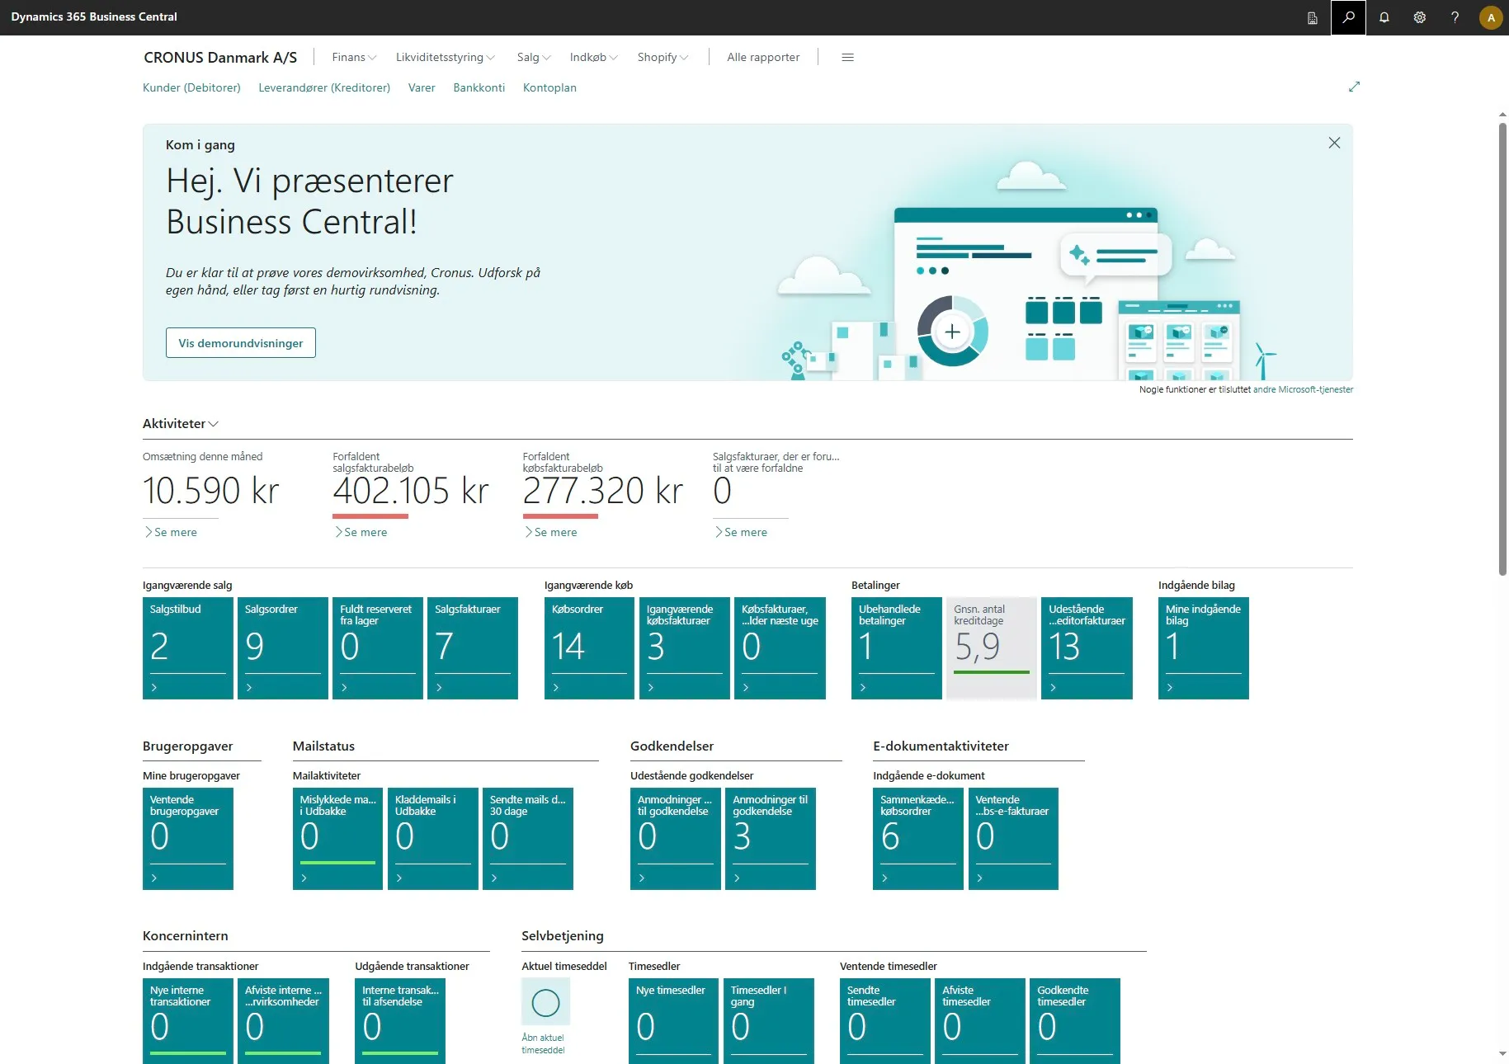Open the Afviste timesedler tile
Image resolution: width=1509 pixels, height=1064 pixels.
pos(980,1021)
